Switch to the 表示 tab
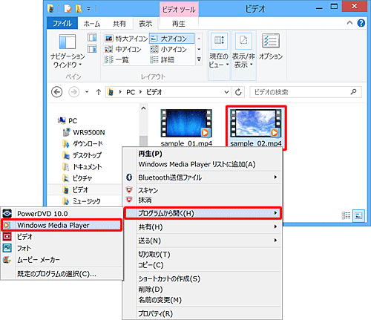This screenshot has height=320, width=371. coord(145,24)
